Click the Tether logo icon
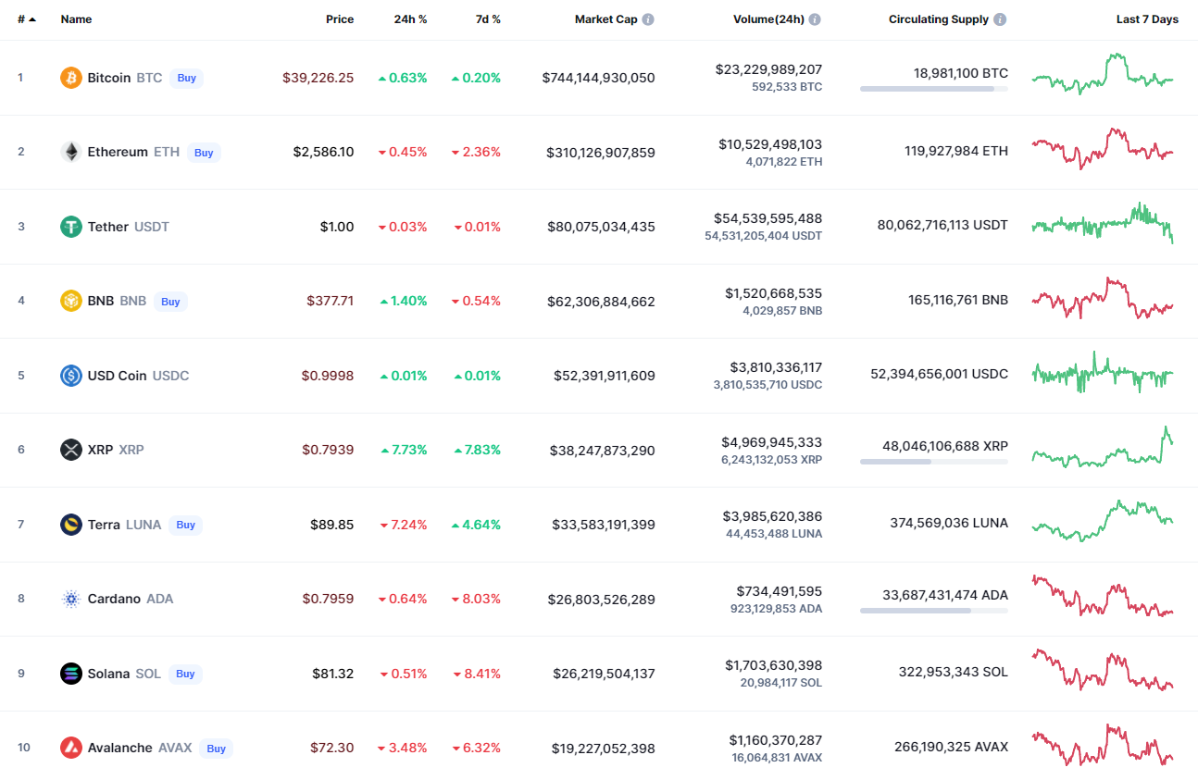 click(x=71, y=227)
